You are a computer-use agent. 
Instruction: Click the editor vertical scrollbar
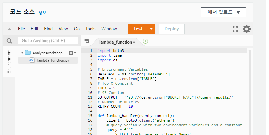(250, 92)
